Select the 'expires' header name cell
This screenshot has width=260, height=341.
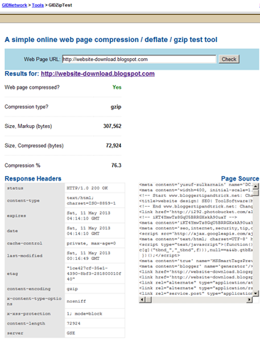click(x=35, y=216)
